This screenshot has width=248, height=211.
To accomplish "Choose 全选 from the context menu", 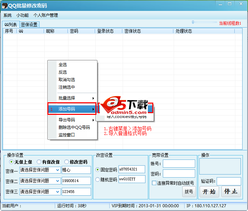I will point(63,65).
